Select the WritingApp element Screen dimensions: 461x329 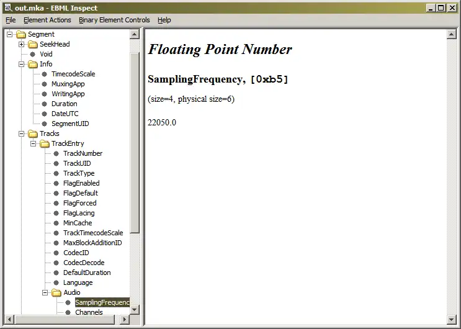(68, 94)
